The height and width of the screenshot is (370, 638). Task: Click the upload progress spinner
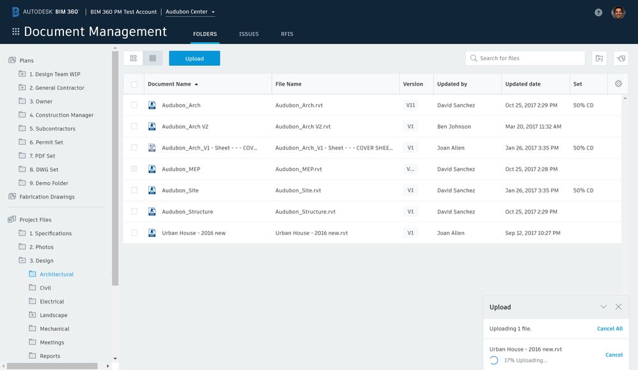(x=494, y=360)
